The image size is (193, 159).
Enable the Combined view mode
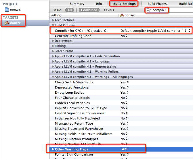pos(89,10)
